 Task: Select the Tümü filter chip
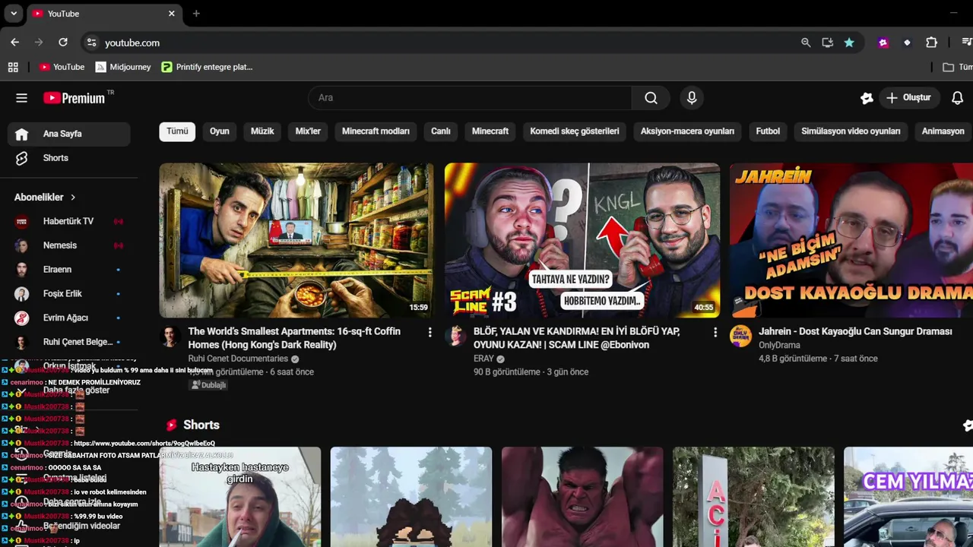click(x=177, y=131)
